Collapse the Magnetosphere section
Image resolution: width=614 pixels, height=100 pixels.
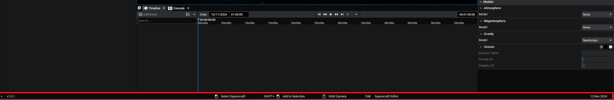(481, 21)
